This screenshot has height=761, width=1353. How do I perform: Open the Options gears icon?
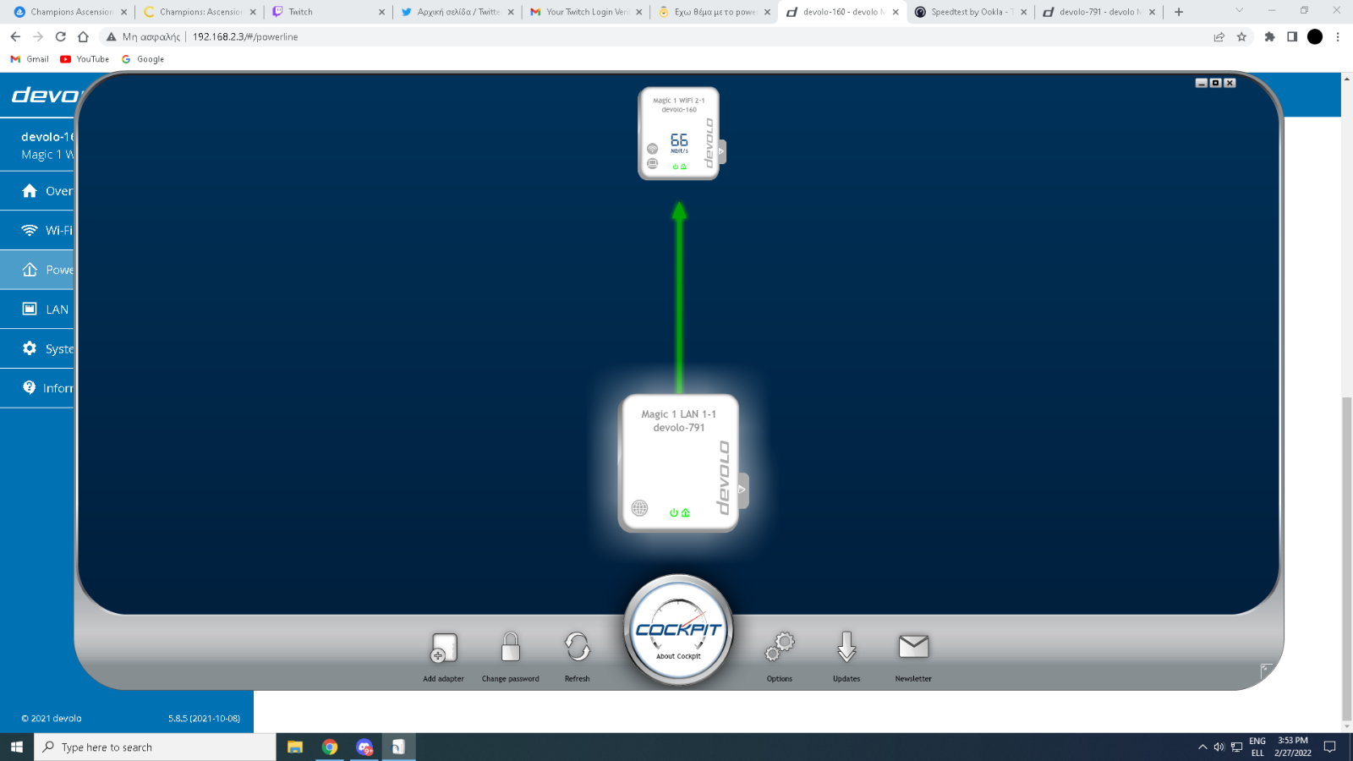tap(780, 647)
